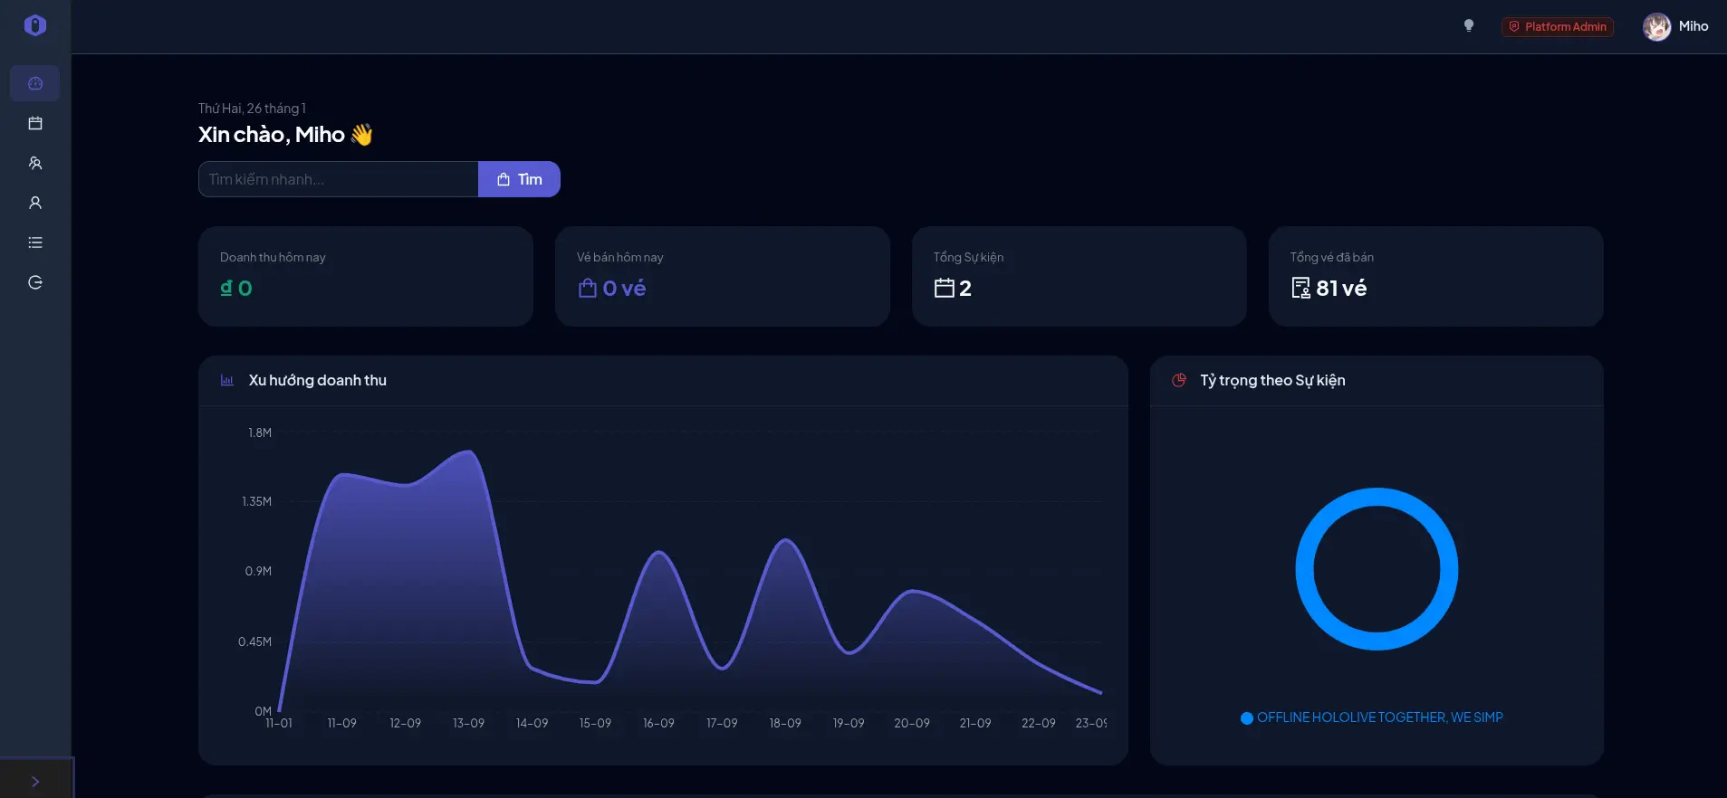
Task: Click the app logo in the sidebar
Action: pyautogui.click(x=35, y=25)
